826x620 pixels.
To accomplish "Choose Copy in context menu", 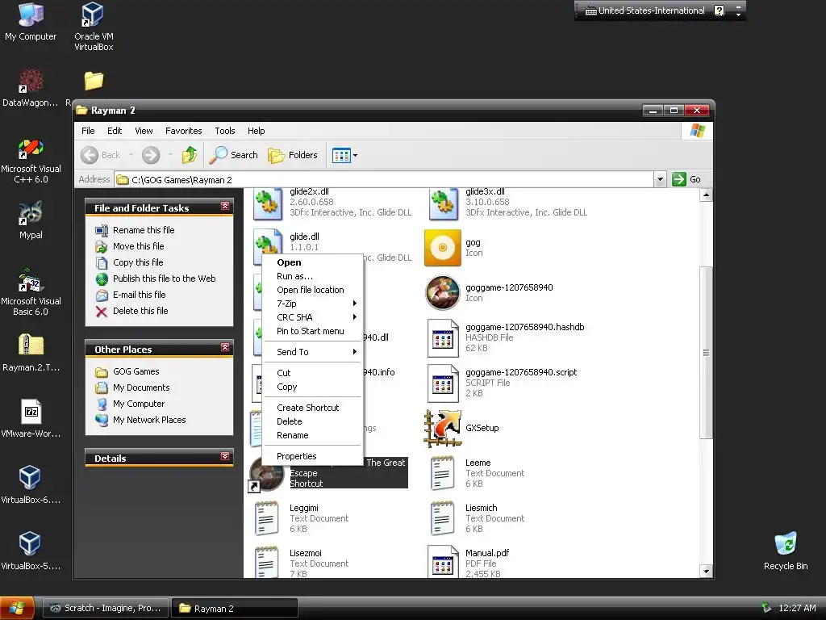I will (x=312, y=387).
